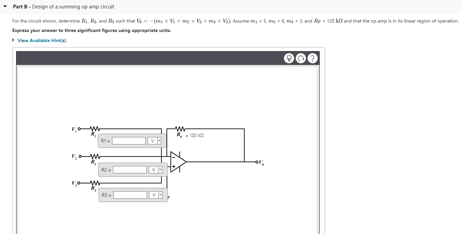Open the R3 units dropdown arrow
464x234 pixels.
point(160,195)
